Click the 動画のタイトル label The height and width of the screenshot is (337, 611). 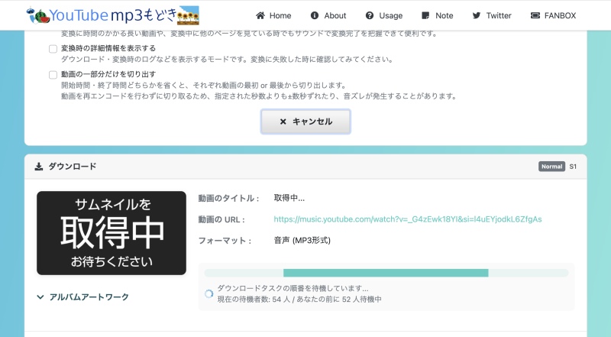pyautogui.click(x=228, y=198)
